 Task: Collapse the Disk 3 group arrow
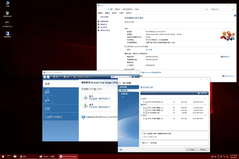click(x=205, y=115)
